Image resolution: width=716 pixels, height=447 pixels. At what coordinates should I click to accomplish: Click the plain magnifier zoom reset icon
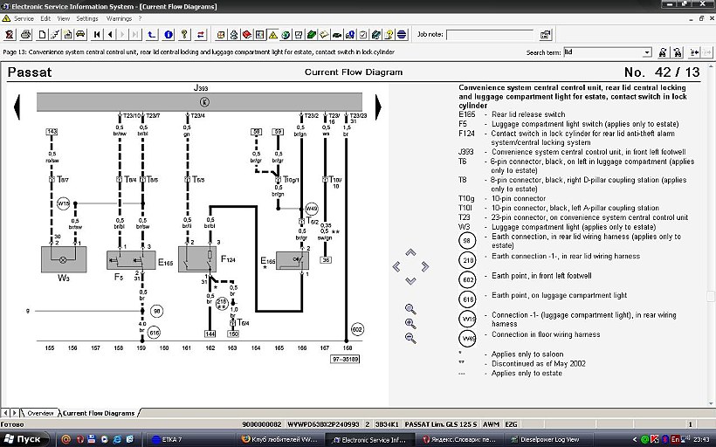coord(410,309)
